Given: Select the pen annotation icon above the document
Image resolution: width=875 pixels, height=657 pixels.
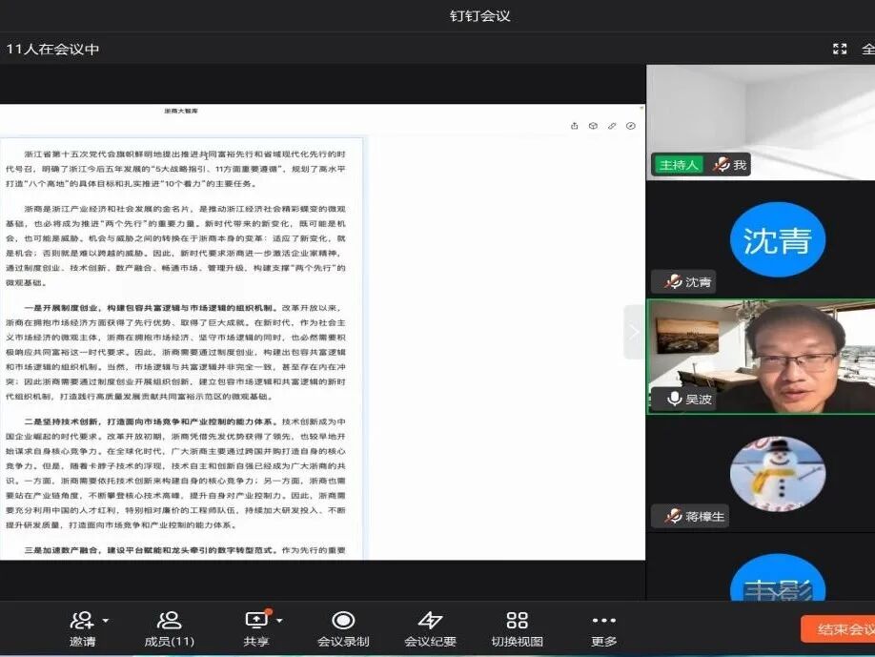Looking at the screenshot, I should [612, 125].
